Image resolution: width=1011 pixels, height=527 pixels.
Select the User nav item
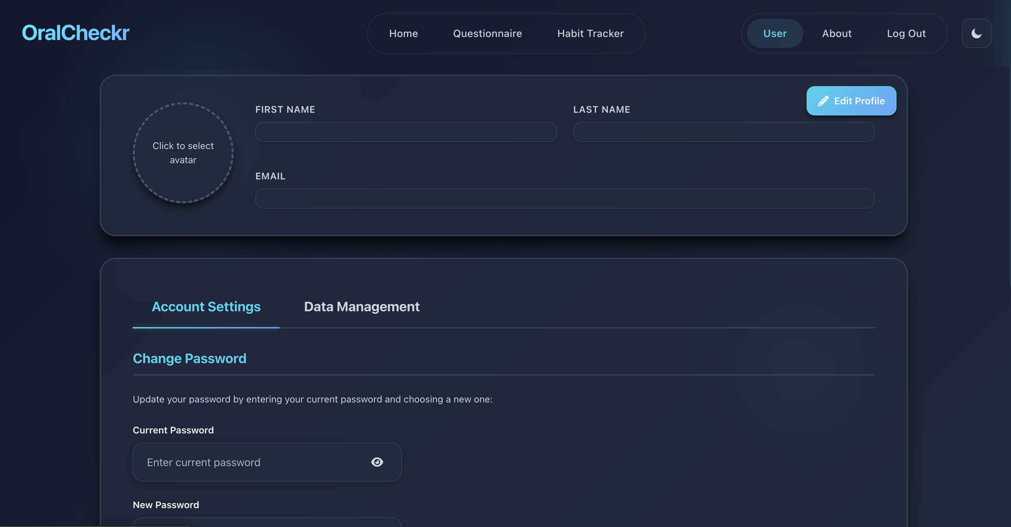coord(774,33)
